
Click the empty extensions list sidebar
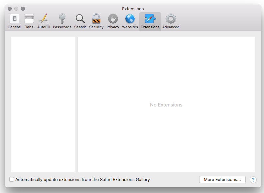(x=43, y=104)
